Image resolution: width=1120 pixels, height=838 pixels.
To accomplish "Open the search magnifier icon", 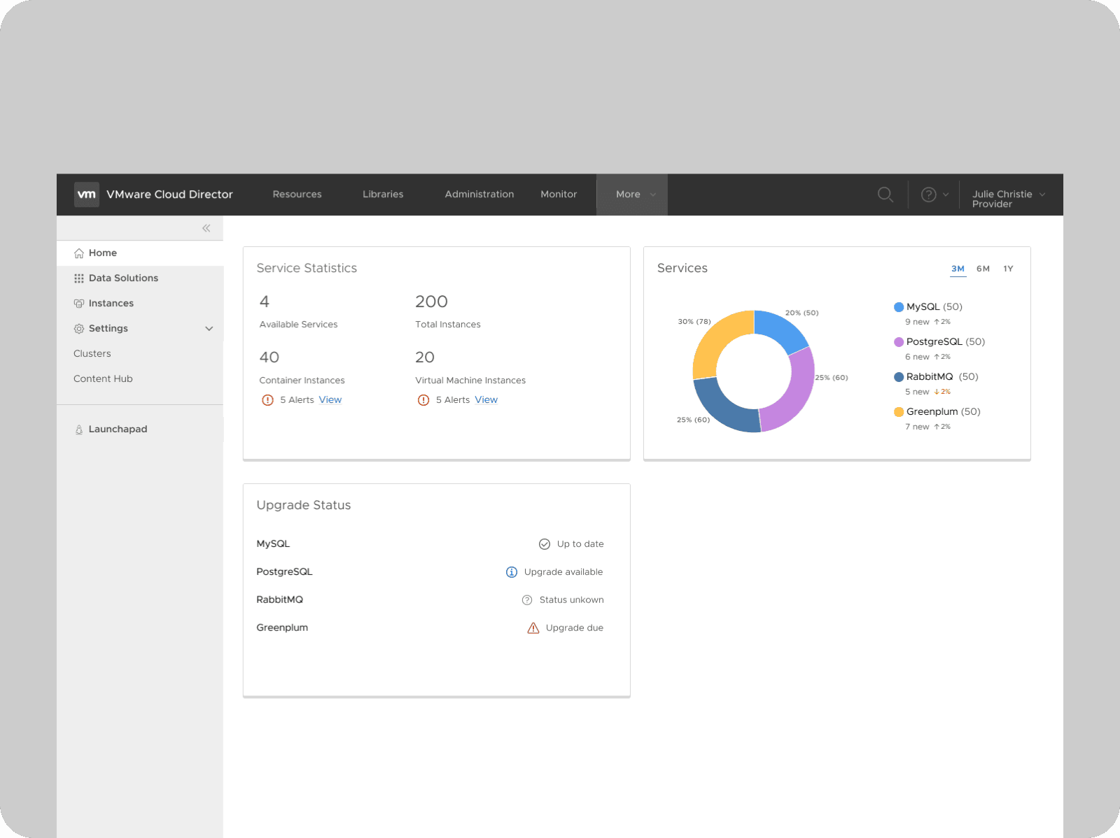I will [885, 194].
